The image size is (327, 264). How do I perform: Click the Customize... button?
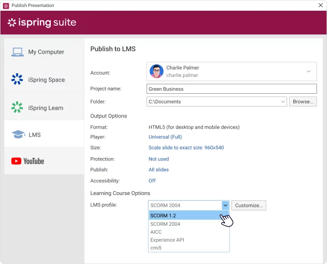point(249,205)
